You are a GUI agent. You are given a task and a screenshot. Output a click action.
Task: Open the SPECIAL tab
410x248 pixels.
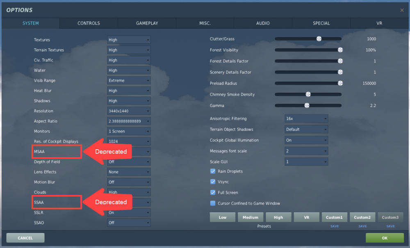(x=321, y=23)
